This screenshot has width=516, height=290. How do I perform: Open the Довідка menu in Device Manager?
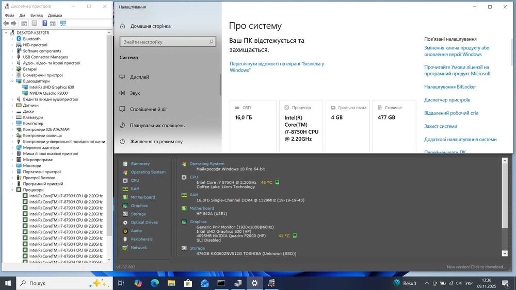point(55,15)
